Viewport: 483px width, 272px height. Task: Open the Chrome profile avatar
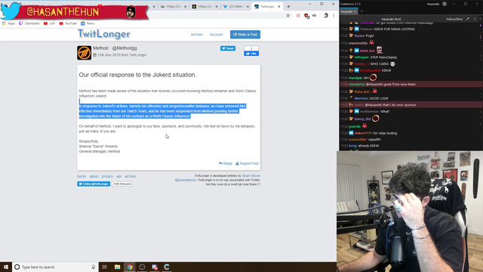pyautogui.click(x=325, y=15)
